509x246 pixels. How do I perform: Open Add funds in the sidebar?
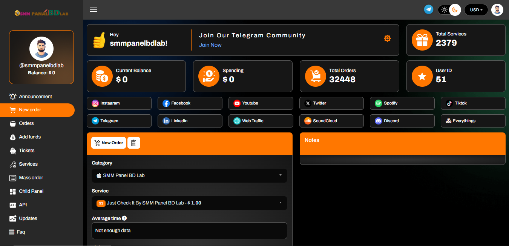tap(30, 137)
